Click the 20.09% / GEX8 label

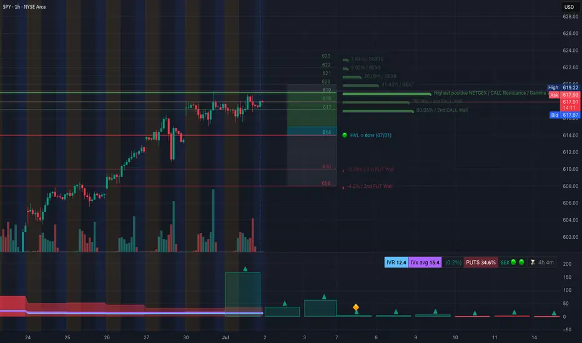pos(380,76)
